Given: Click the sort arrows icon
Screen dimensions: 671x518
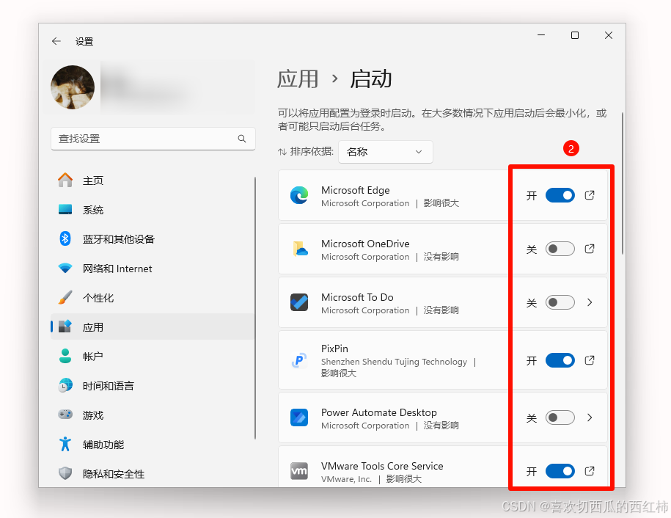Looking at the screenshot, I should pos(282,152).
